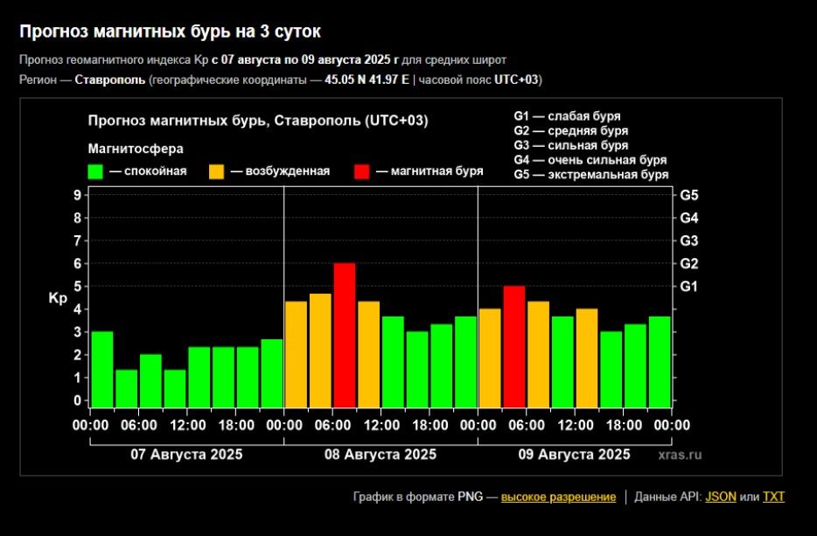Click the График в формате PNG label
This screenshot has width=817, height=536.
coord(418,497)
